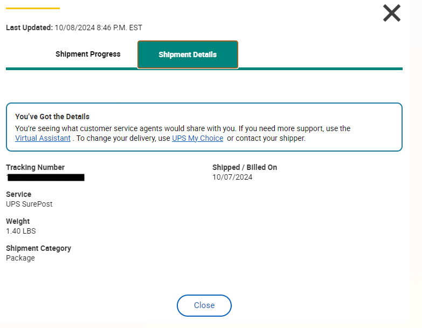The height and width of the screenshot is (328, 422).
Task: Click the yellow accent line at top
Action: pyautogui.click(x=33, y=8)
